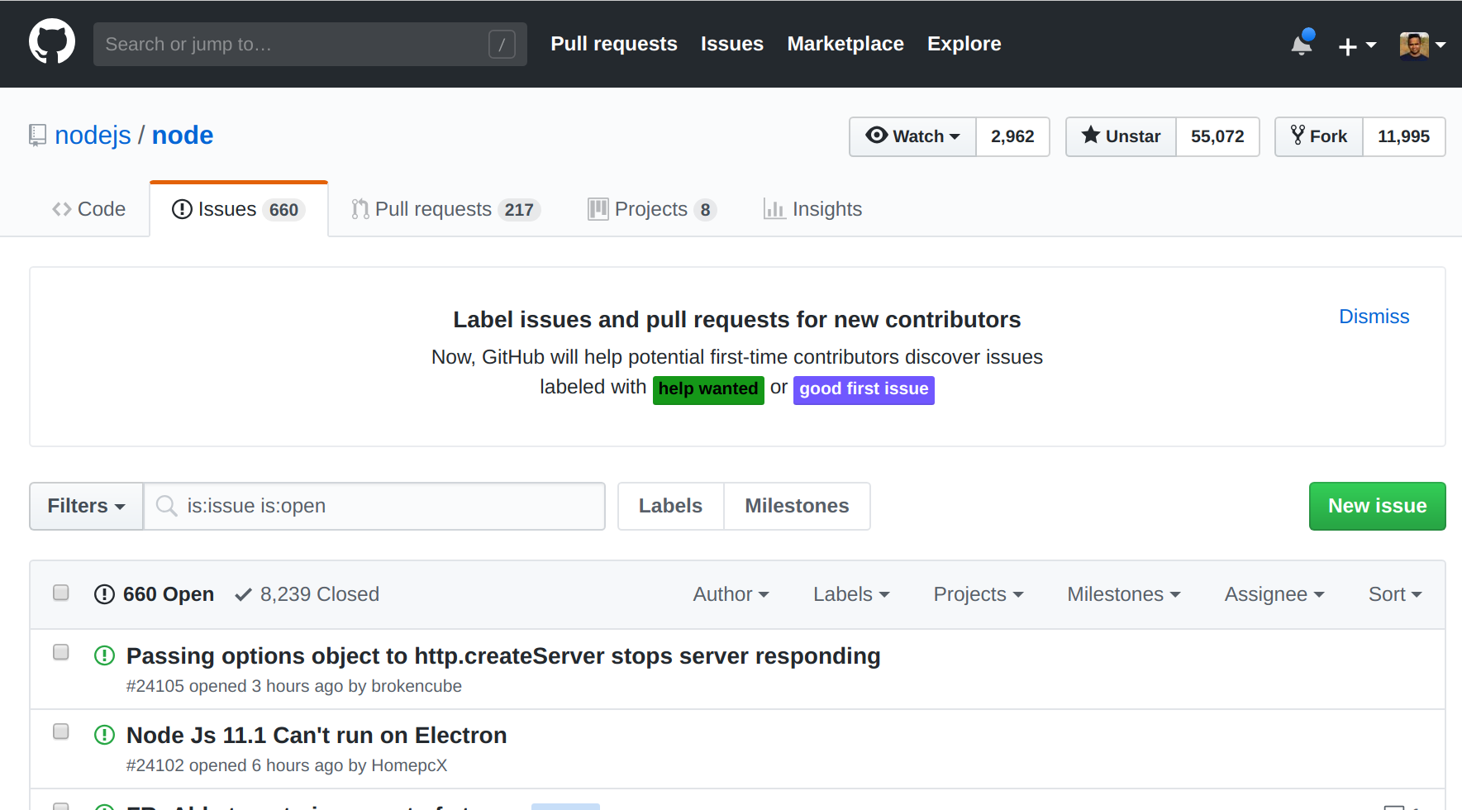Select the Issues tab

tap(239, 209)
